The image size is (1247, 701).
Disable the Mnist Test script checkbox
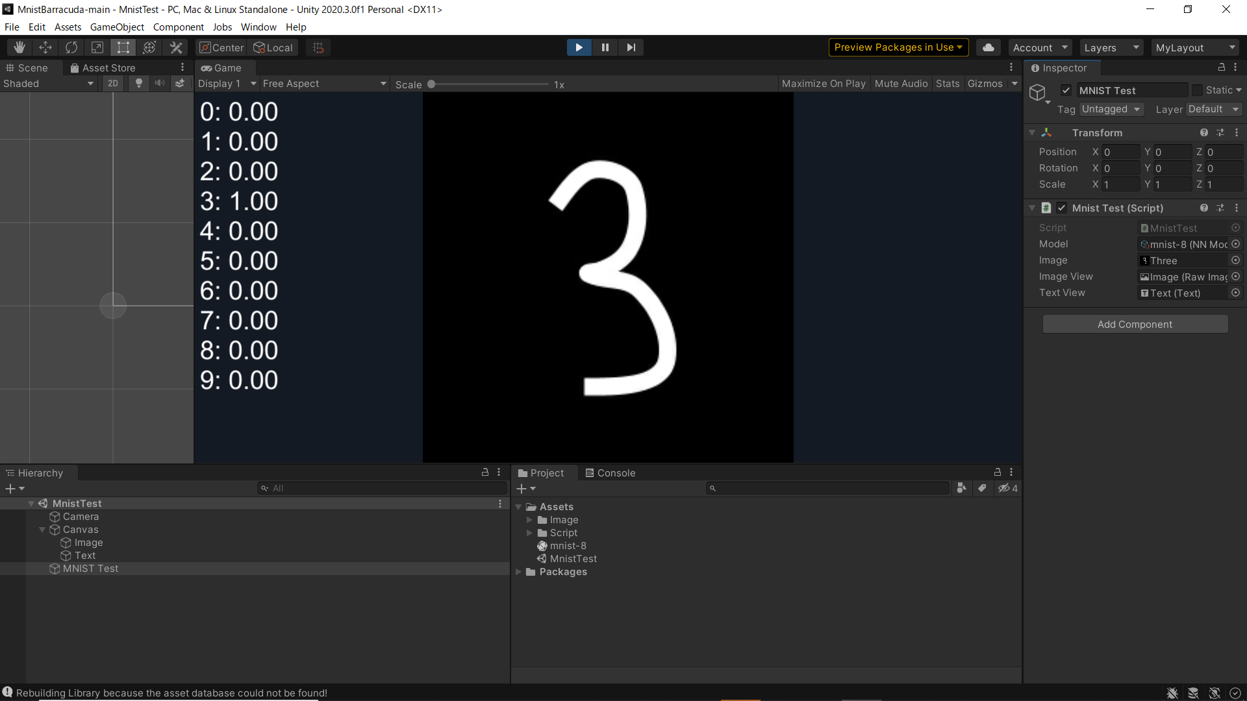pyautogui.click(x=1062, y=208)
